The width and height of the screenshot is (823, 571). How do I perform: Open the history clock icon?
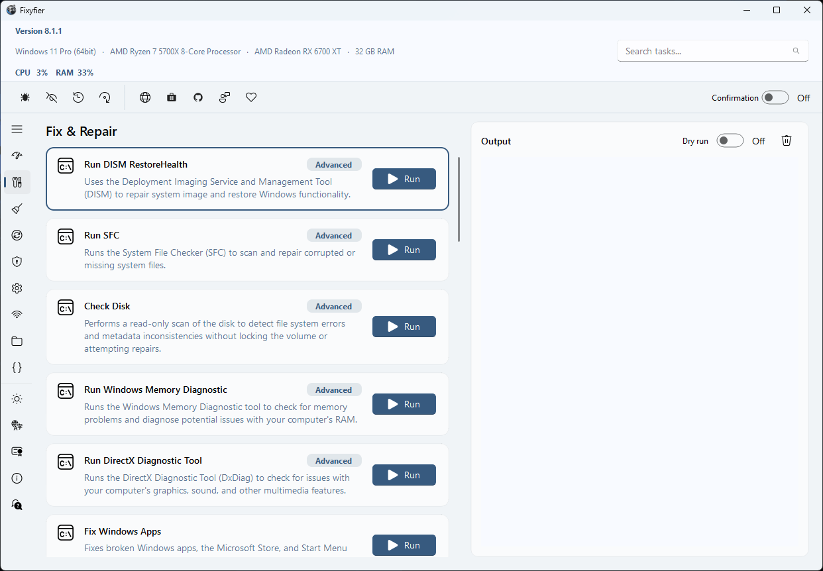pos(78,97)
